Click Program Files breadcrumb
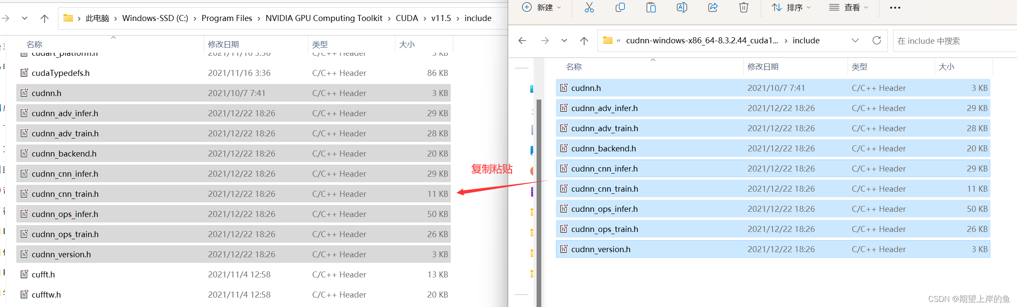 227,18
